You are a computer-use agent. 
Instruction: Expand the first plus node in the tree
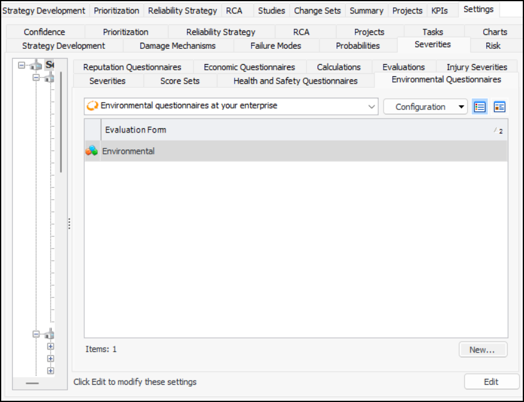tap(51, 346)
